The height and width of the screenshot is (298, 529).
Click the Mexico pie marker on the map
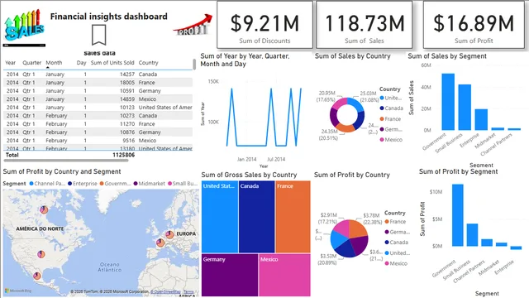[37, 276]
